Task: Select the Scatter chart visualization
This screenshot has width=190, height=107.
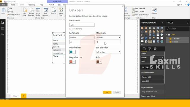Action: point(146,35)
